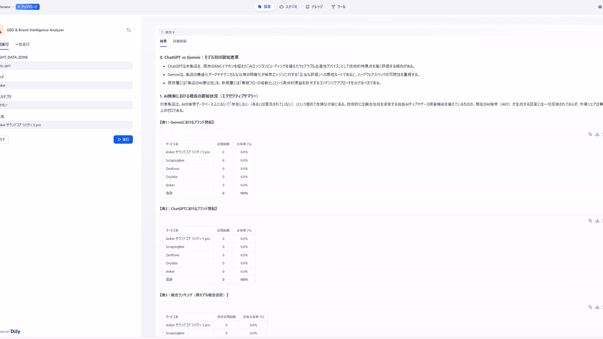Click the 実行 run button

[x=123, y=139]
